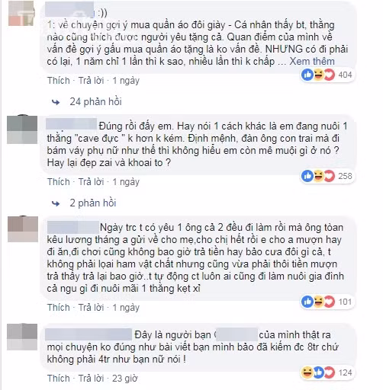Open the fourth commenter's avatar
Screen dimensions: 383x390
tap(22, 337)
